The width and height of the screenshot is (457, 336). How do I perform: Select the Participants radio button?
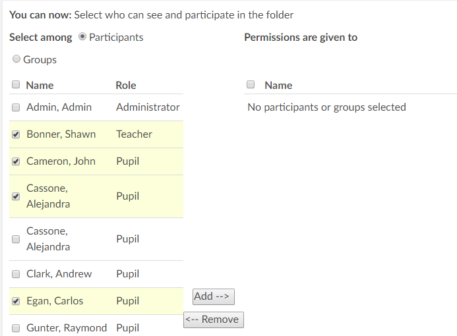pyautogui.click(x=82, y=37)
